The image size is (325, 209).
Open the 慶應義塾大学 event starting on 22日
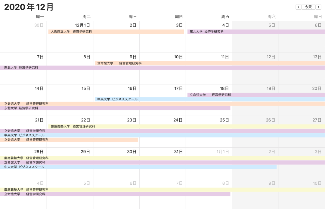click(187, 126)
